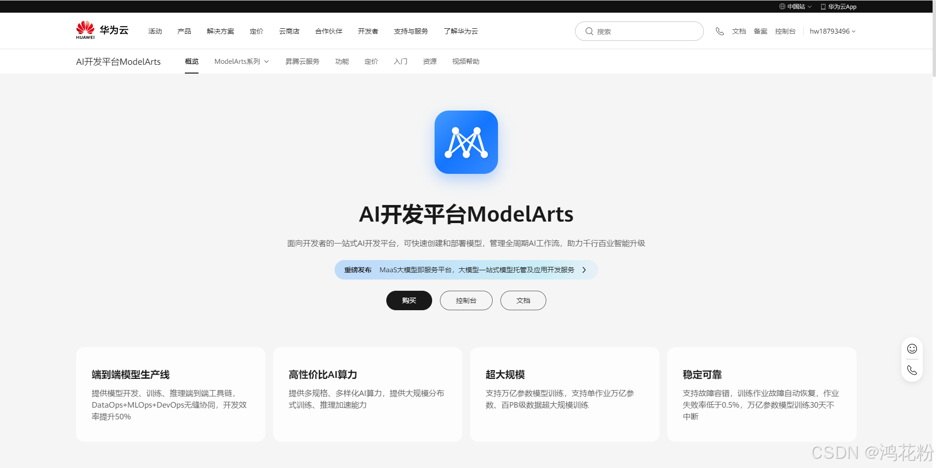Select the 定价 tab in ModelArts subnav
The height and width of the screenshot is (468, 936).
pyautogui.click(x=371, y=61)
